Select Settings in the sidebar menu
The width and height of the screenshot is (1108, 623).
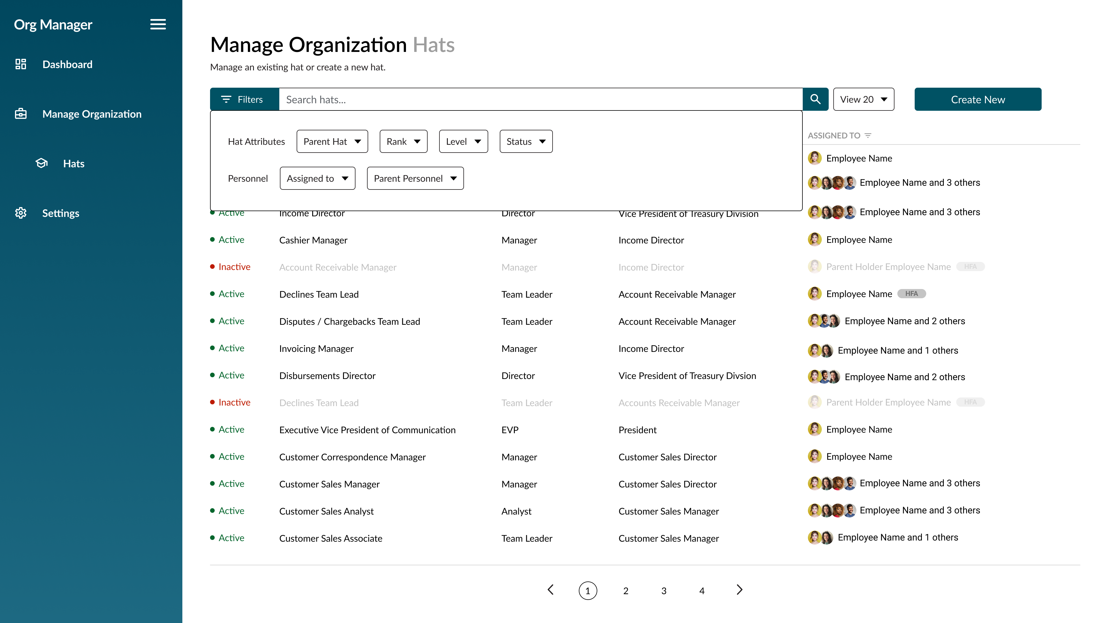point(61,213)
